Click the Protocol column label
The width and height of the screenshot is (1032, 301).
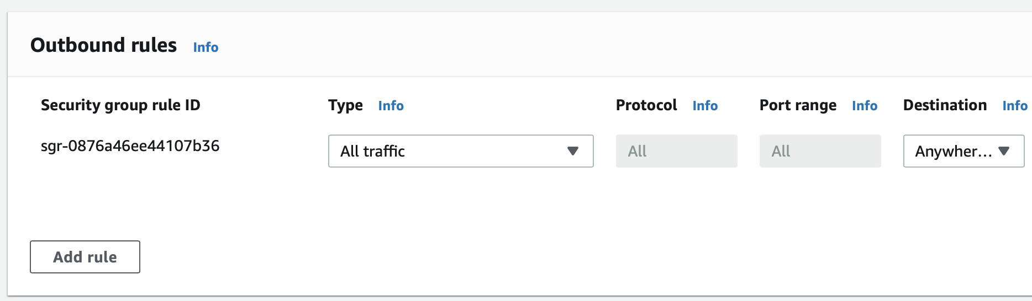[646, 105]
